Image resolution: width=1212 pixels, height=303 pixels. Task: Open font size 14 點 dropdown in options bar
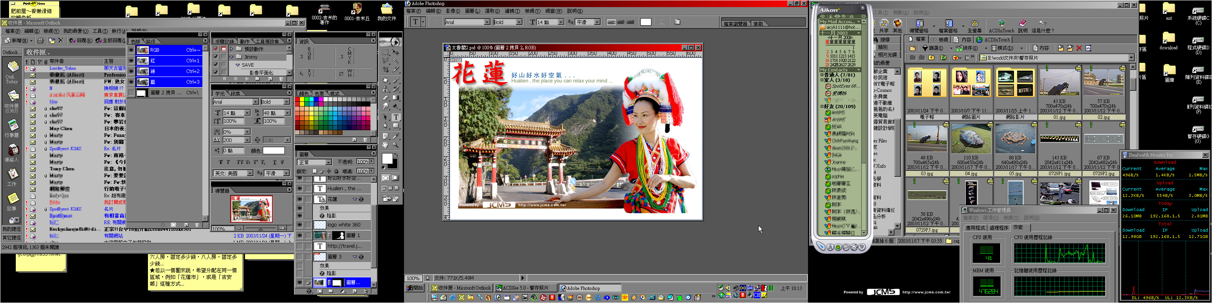click(560, 22)
